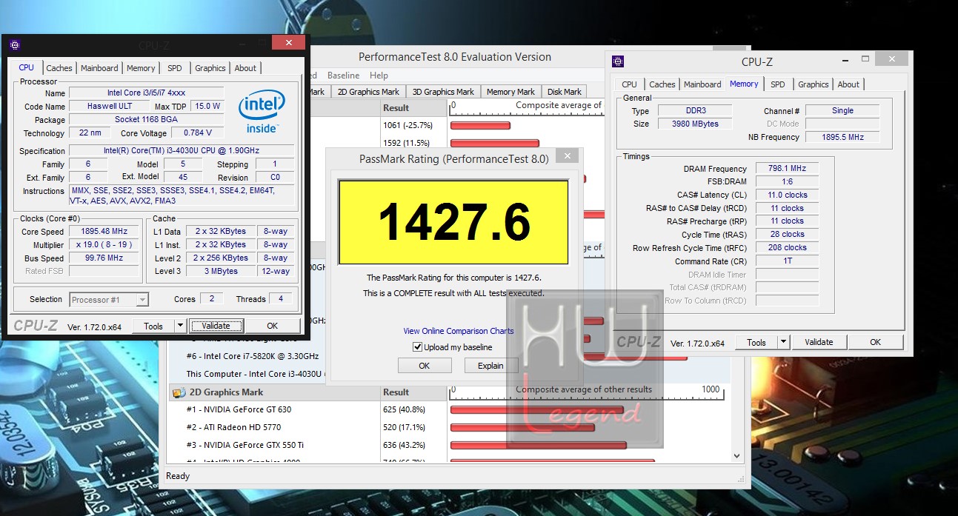This screenshot has height=516, width=958.
Task: Open the Tools dropdown arrow in left CPU-Z window
Action: [180, 326]
